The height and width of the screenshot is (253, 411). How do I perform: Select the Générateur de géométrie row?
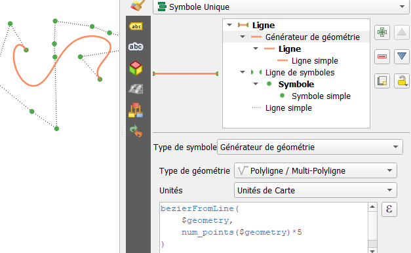[x=296, y=37]
